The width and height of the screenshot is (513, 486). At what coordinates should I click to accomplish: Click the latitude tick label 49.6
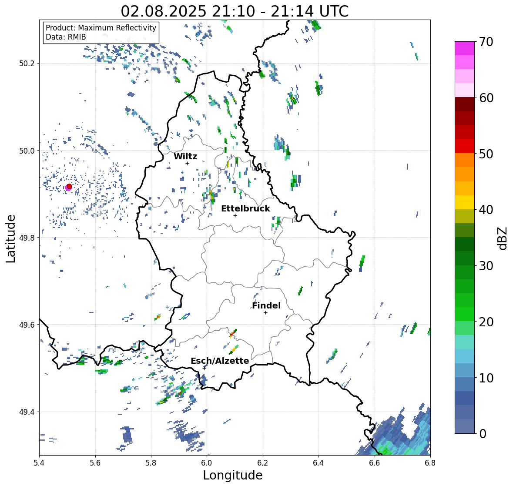coord(27,325)
